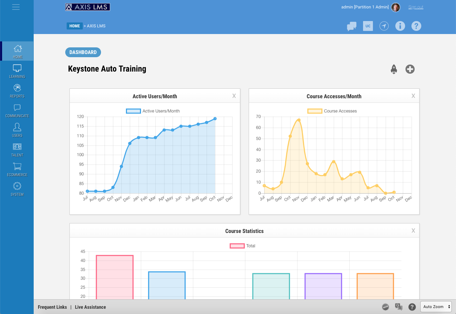Click the footer help question mark icon
The image size is (456, 314).
point(412,307)
